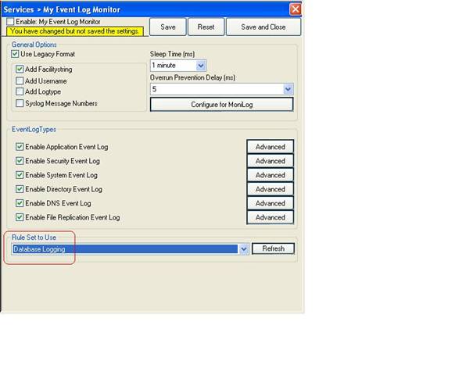Click the Refresh button for rule sets

(274, 248)
